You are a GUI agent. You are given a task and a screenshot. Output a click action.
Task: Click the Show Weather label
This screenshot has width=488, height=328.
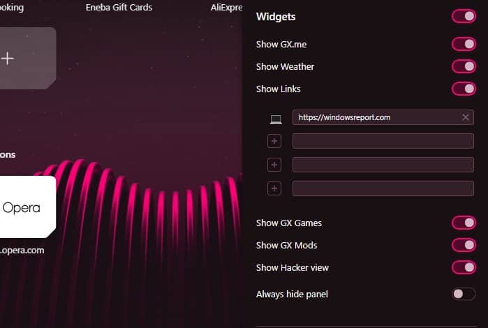tap(285, 66)
